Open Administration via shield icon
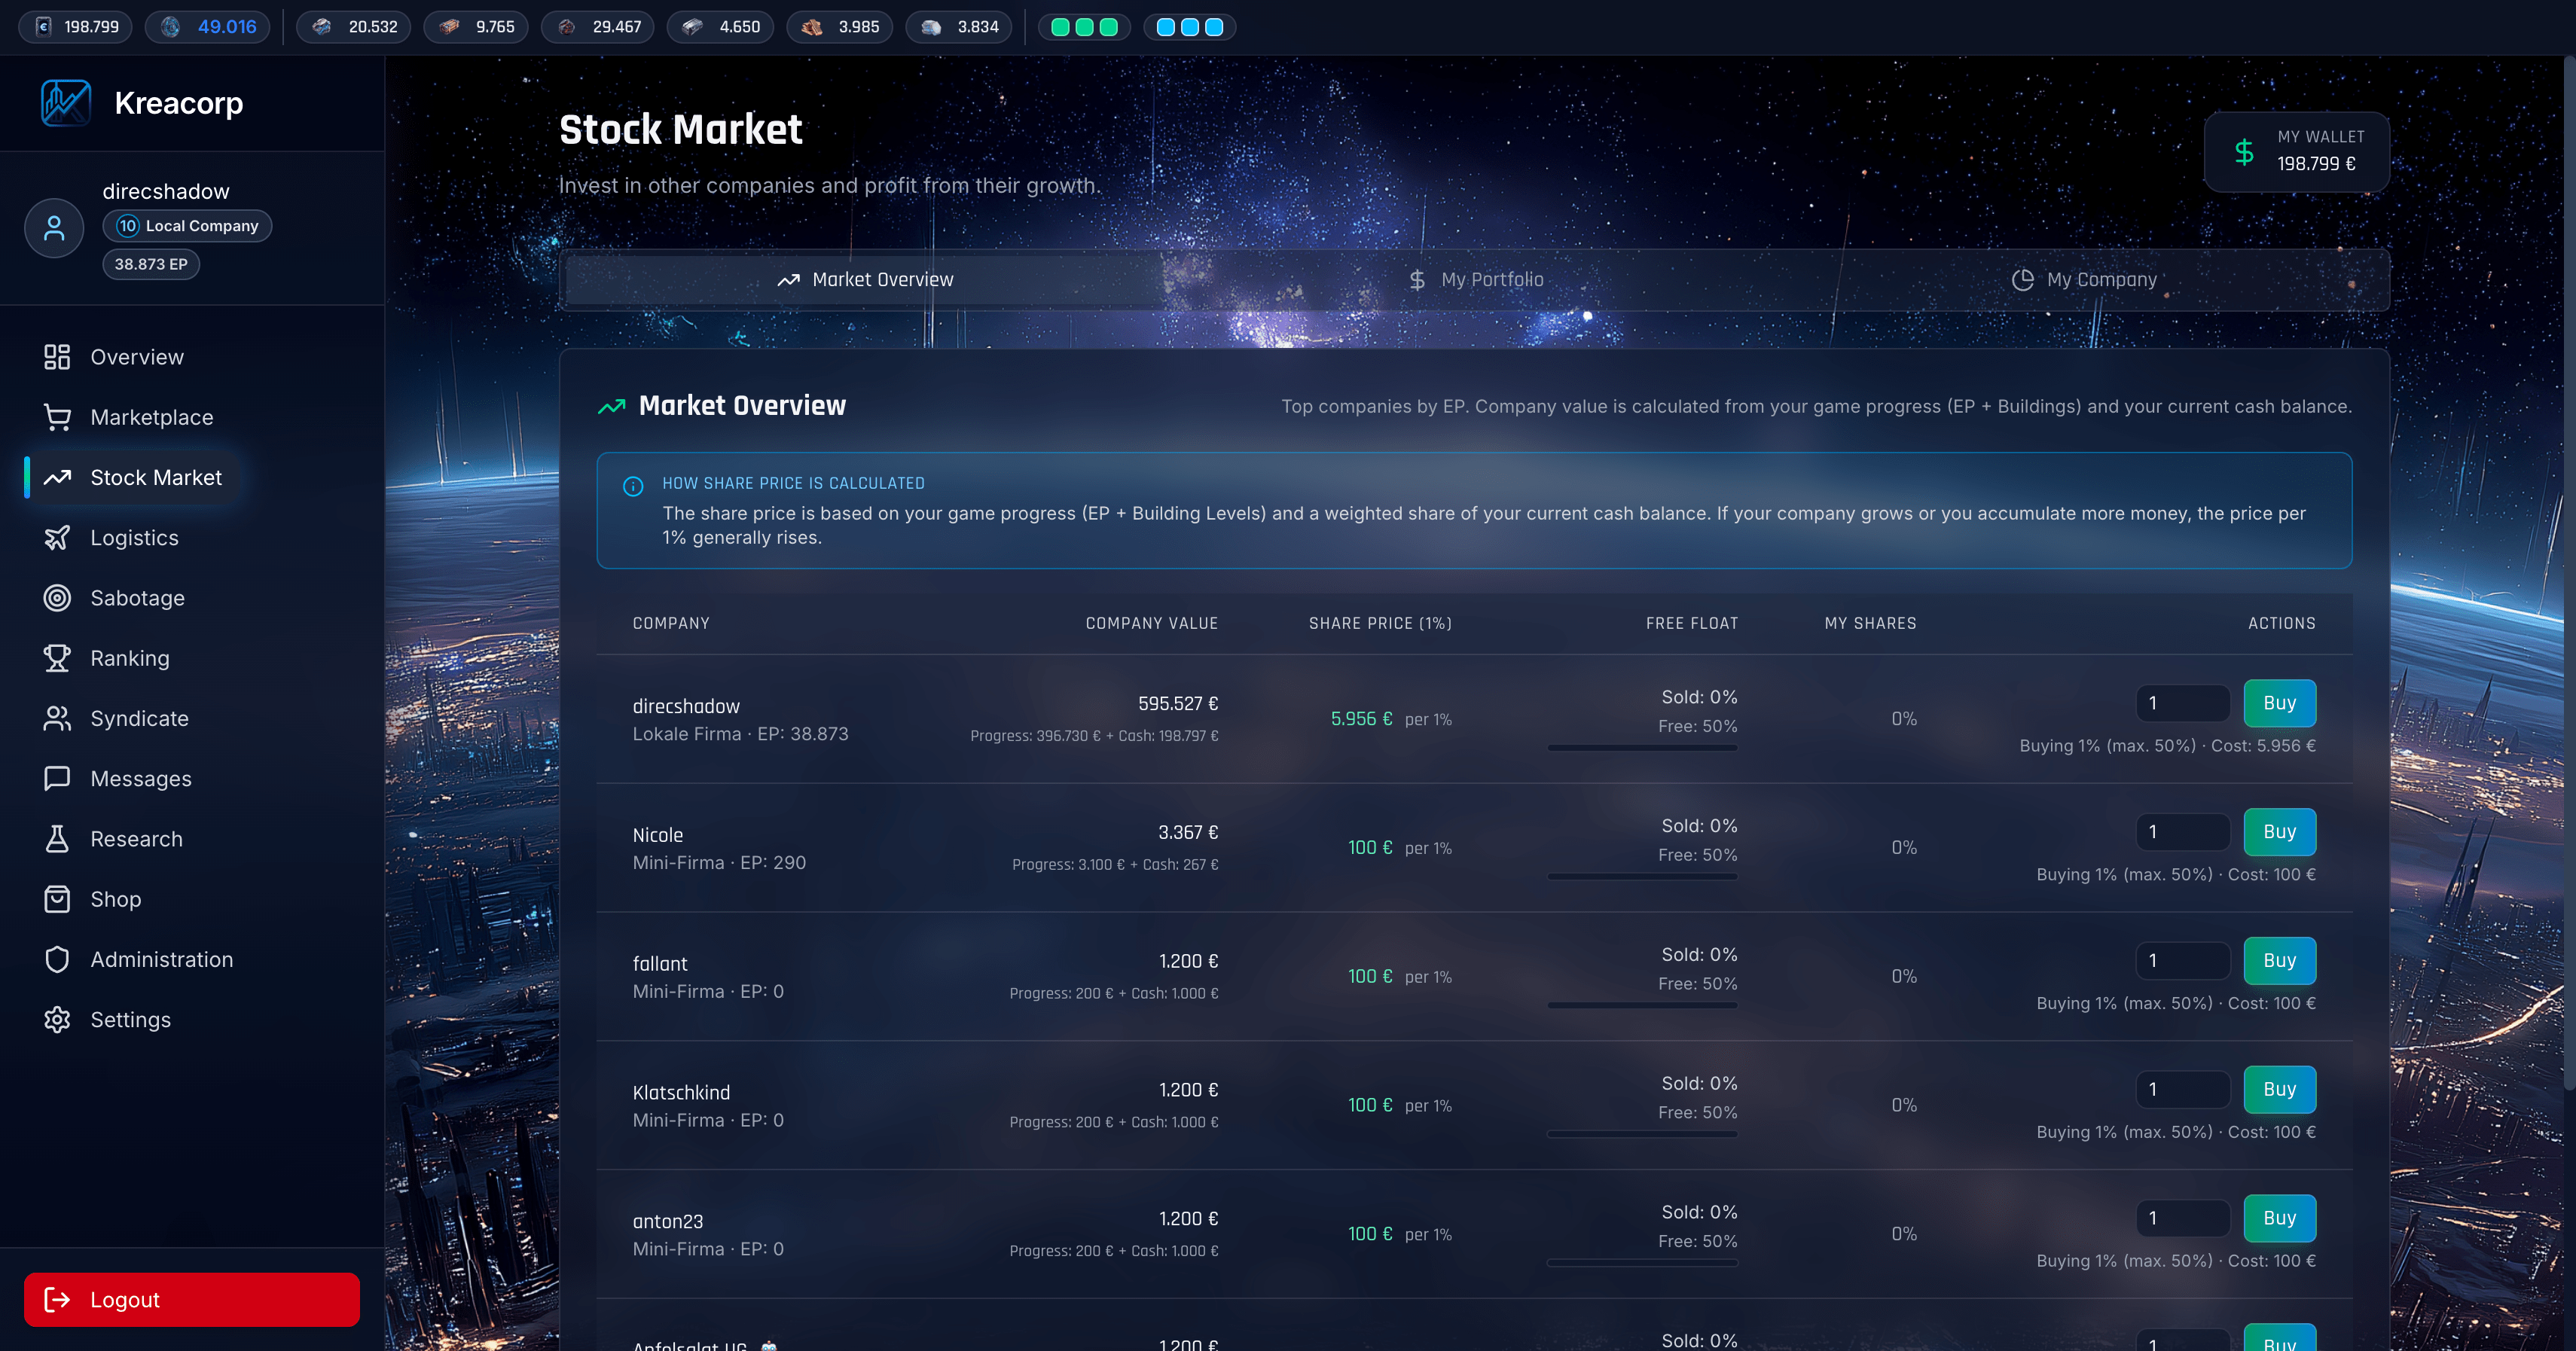The image size is (2576, 1351). [x=57, y=959]
